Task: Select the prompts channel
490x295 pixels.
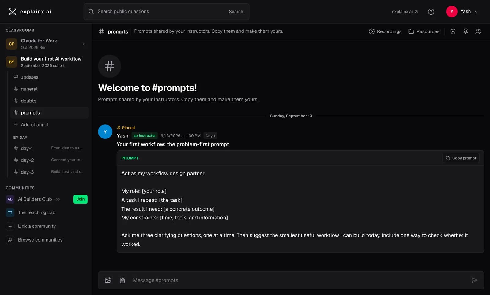Action: [x=49, y=113]
